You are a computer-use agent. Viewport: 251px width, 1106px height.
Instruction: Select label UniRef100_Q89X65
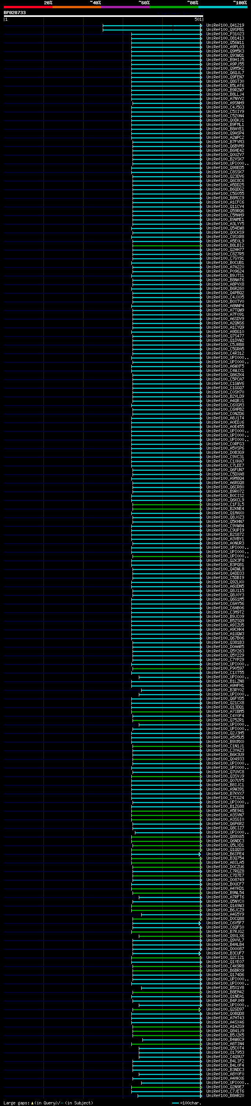pos(225,836)
